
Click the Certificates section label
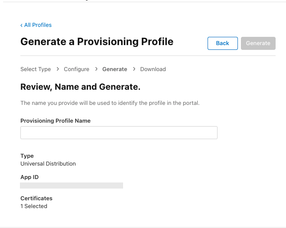click(36, 199)
